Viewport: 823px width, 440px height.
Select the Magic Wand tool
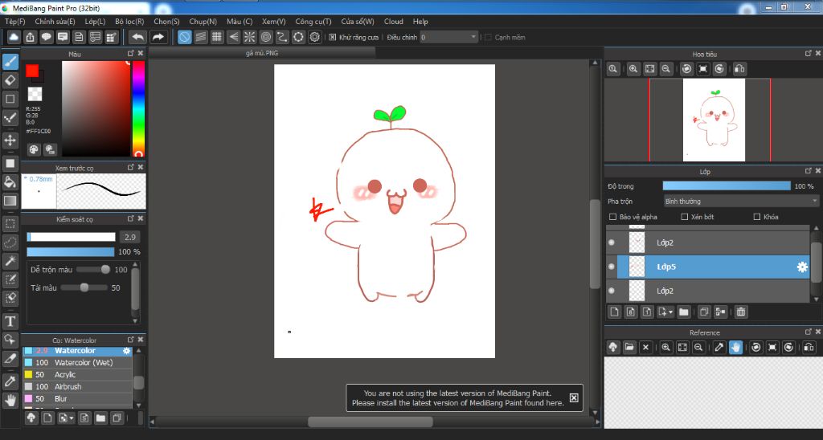coord(10,261)
